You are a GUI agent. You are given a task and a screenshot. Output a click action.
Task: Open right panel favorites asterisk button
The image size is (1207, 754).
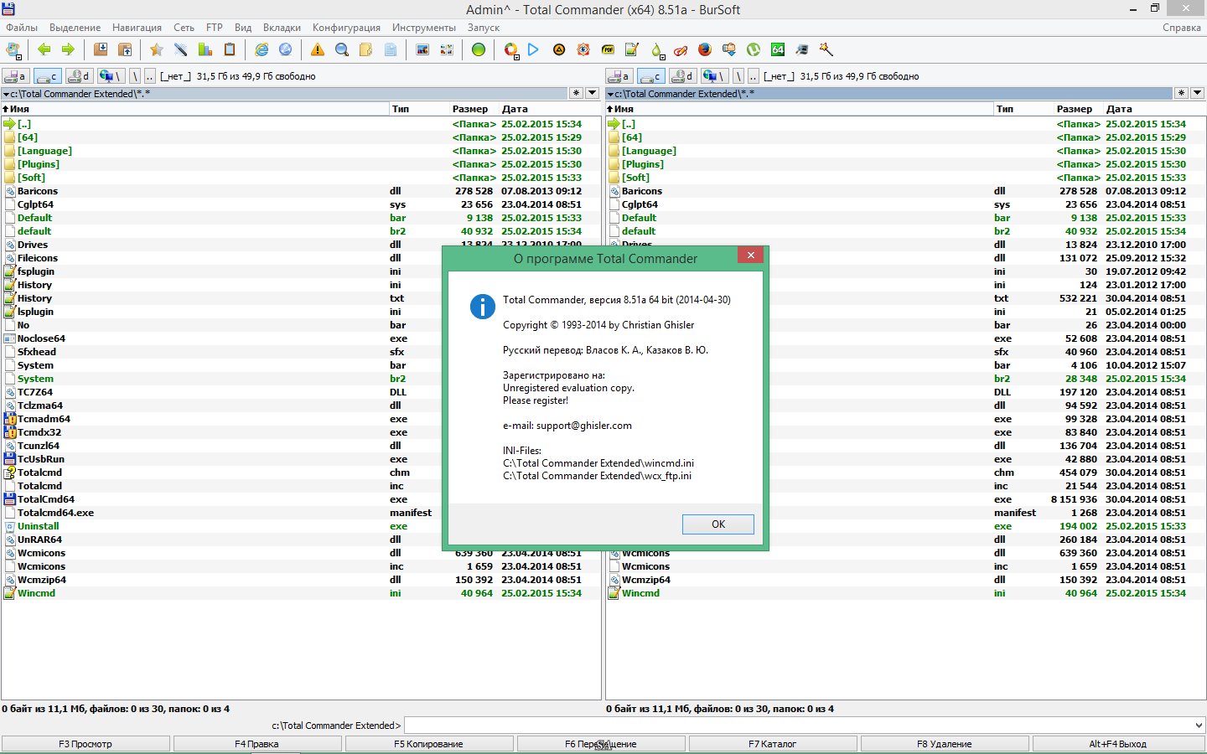coord(1181,94)
